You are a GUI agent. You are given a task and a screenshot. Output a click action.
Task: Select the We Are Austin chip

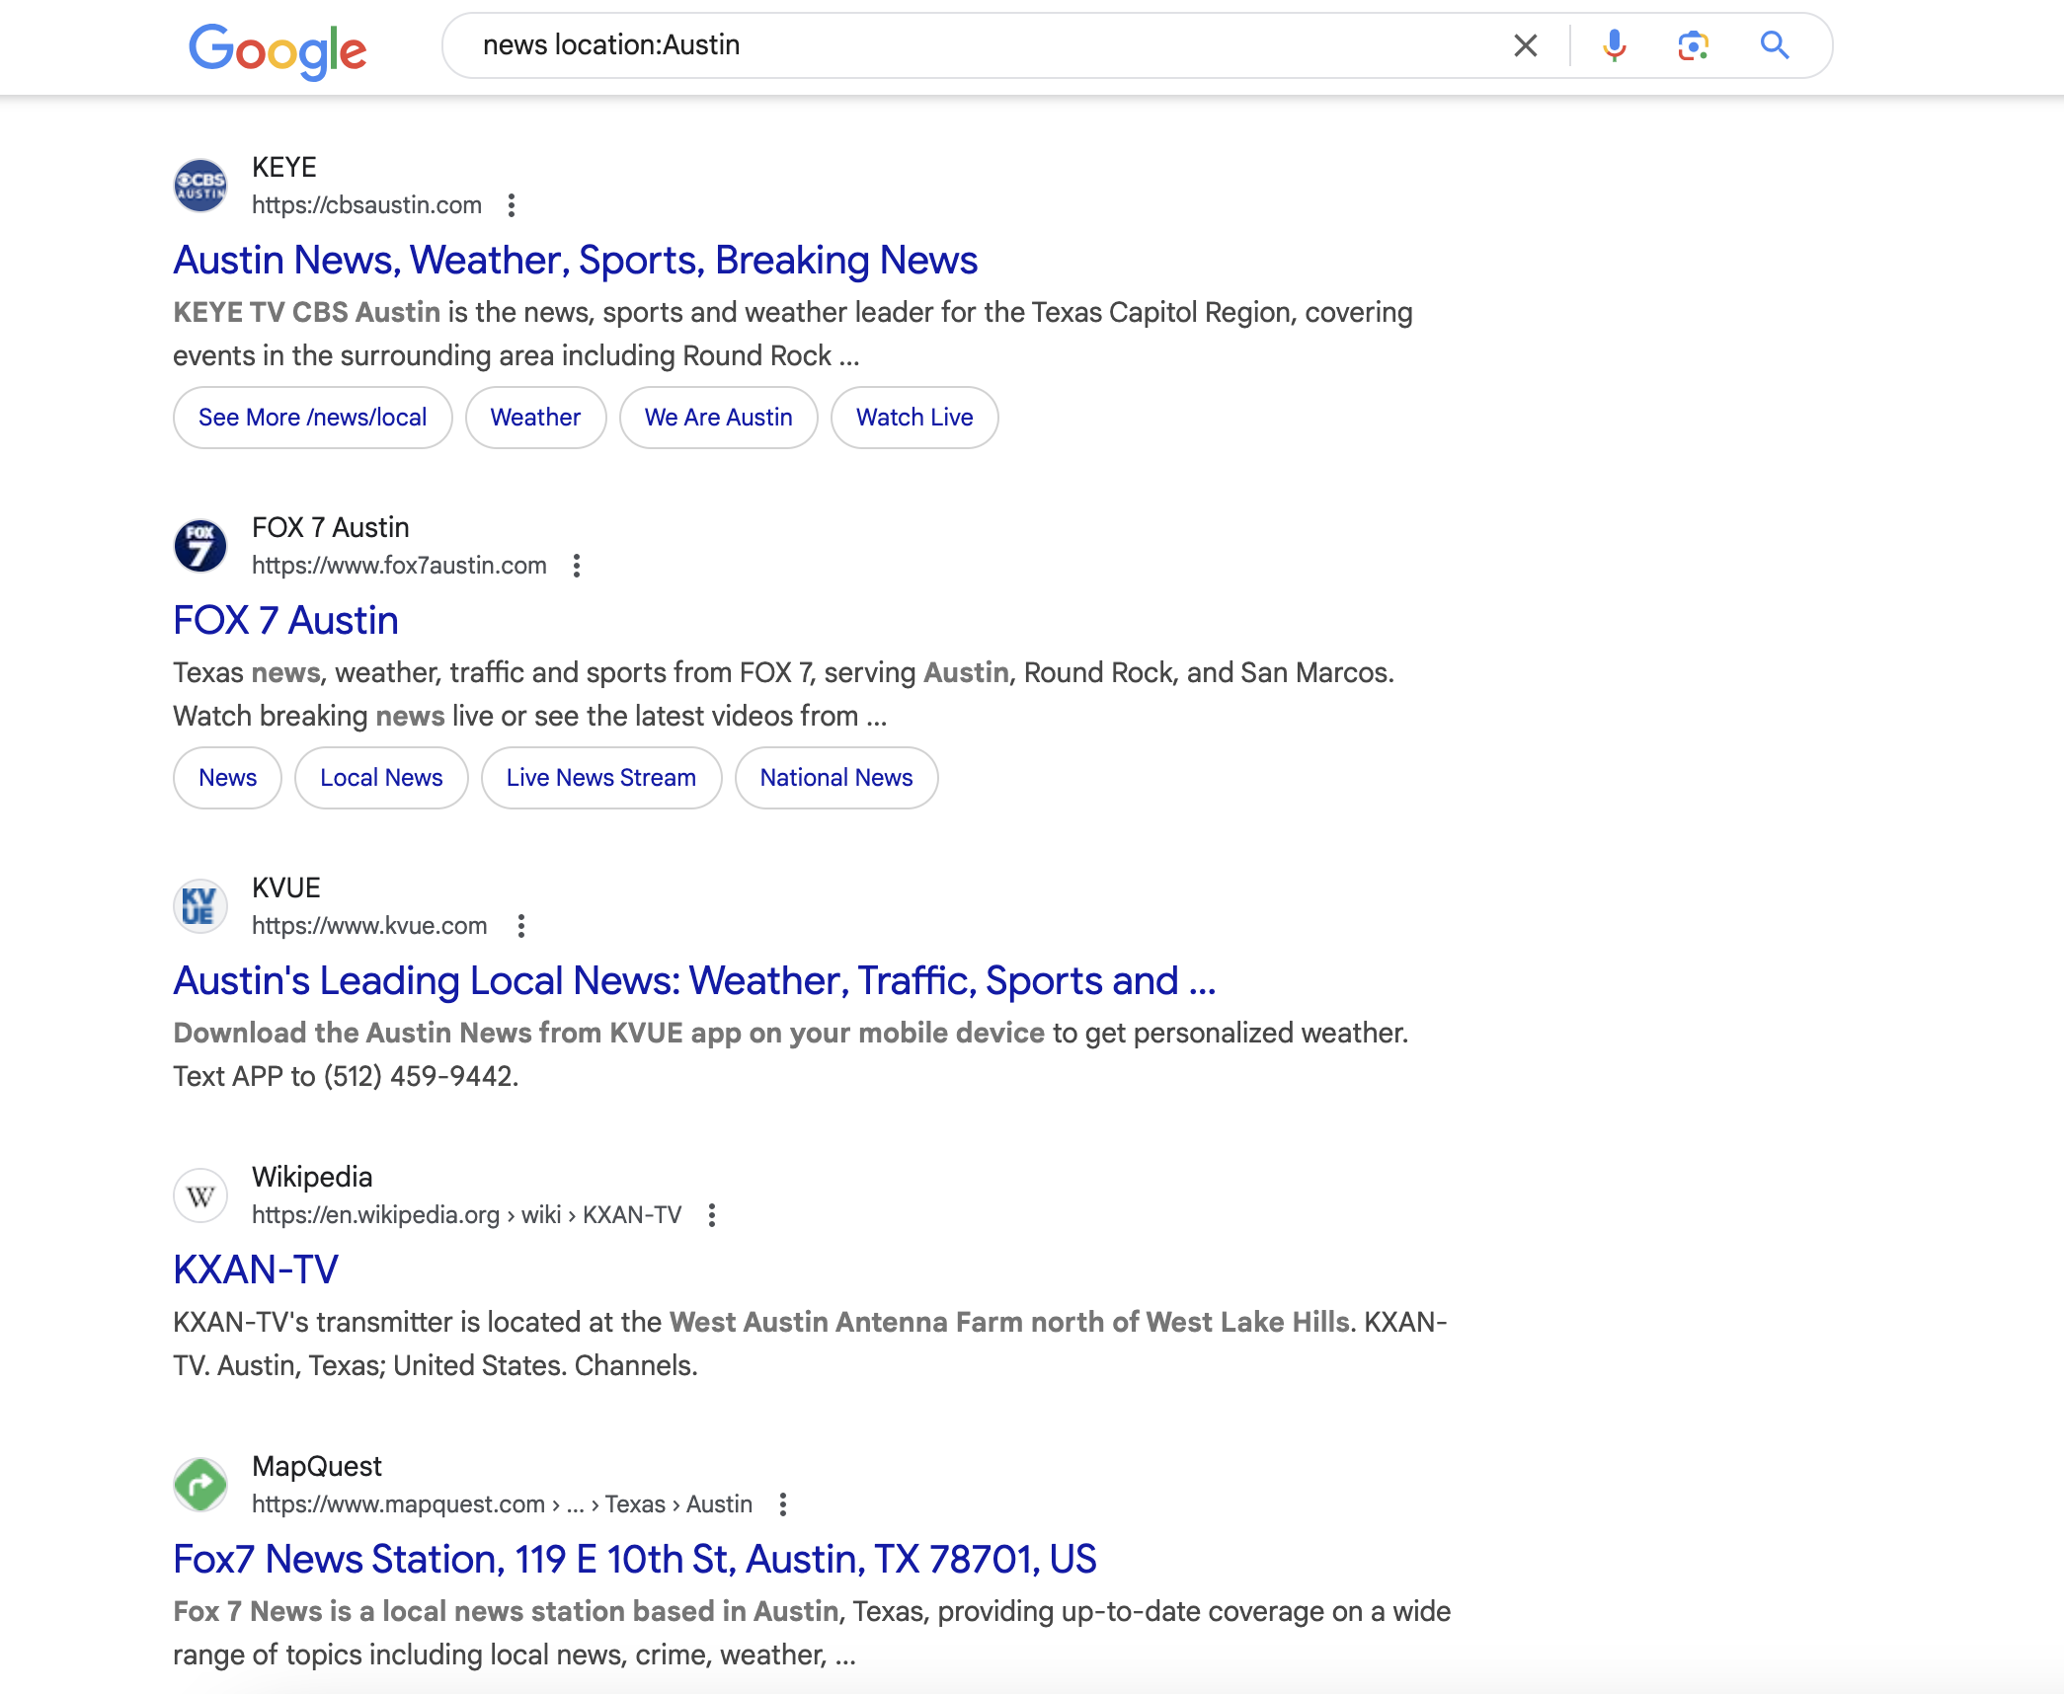(x=719, y=418)
